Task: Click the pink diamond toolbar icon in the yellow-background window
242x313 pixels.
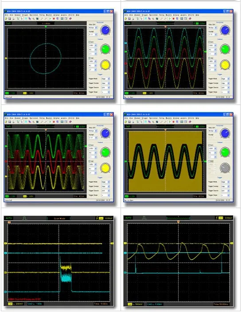Action: (x=190, y=122)
